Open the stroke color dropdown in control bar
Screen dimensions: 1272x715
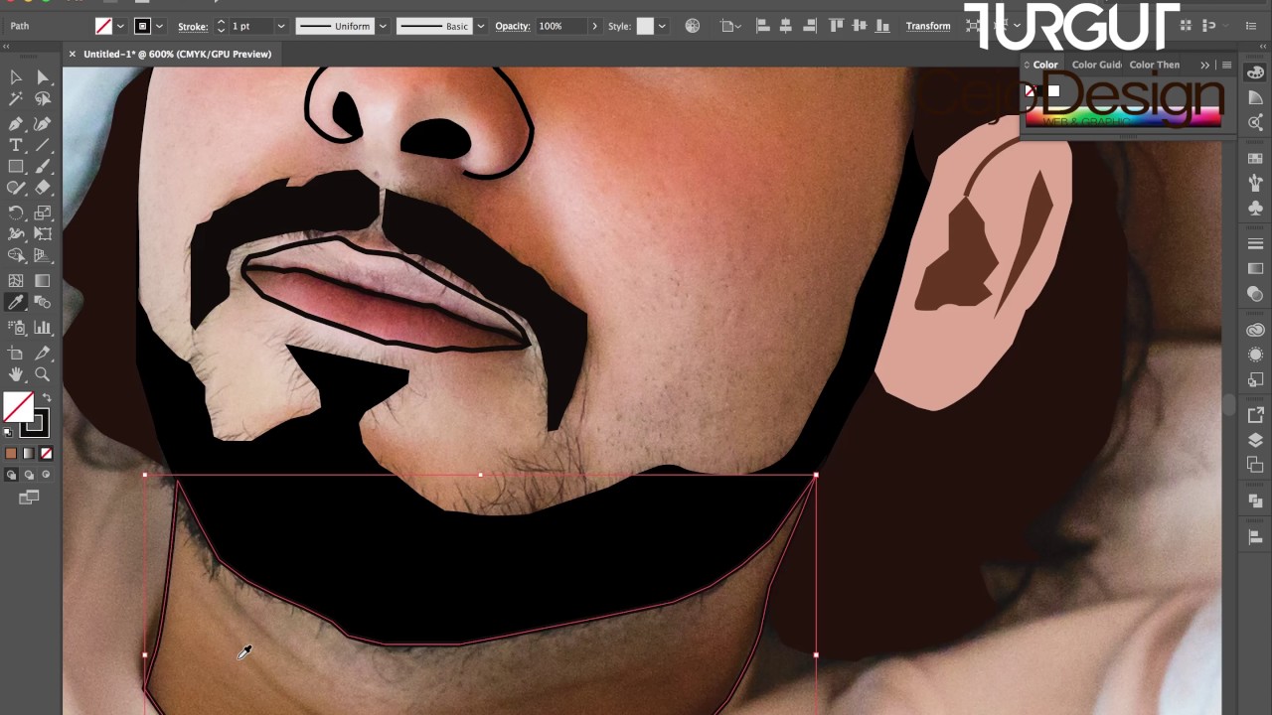[x=160, y=26]
